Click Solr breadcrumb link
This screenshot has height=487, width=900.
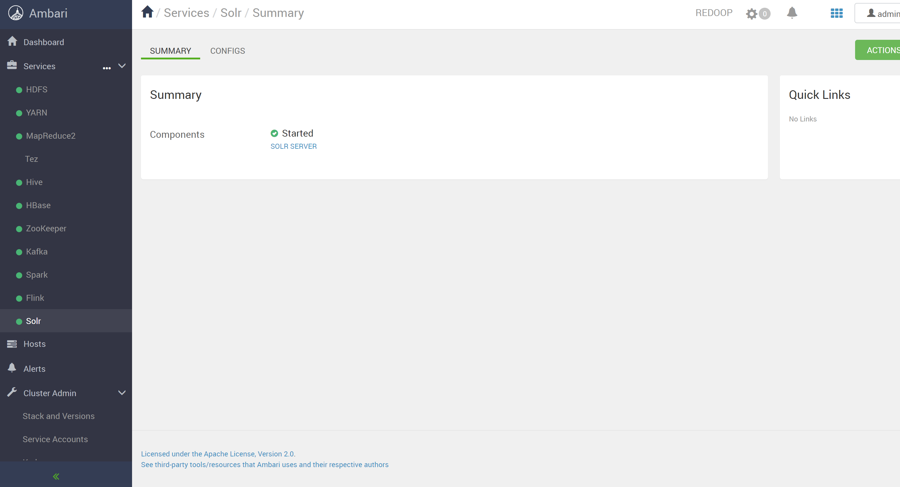pos(231,13)
